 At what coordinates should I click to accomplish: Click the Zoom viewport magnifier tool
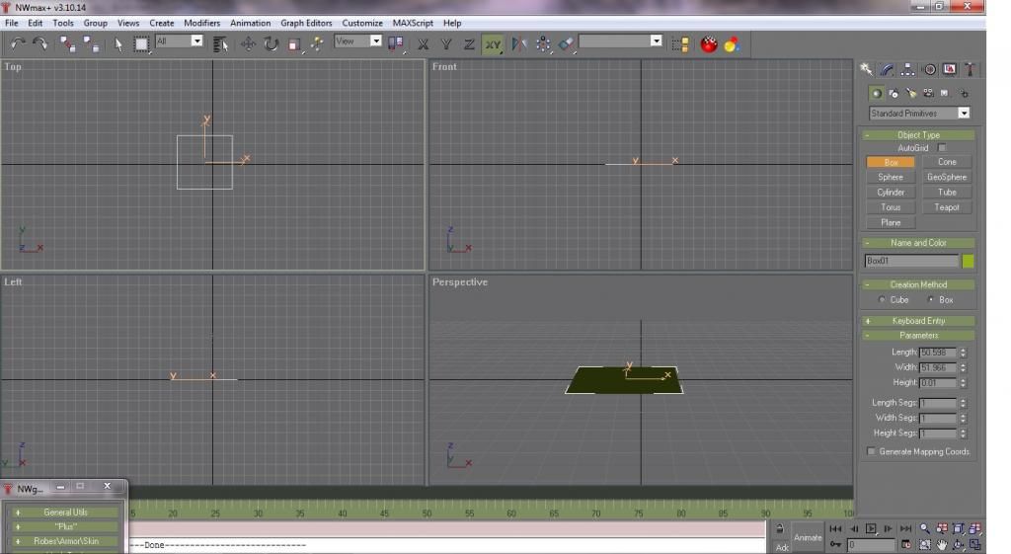[x=925, y=528]
